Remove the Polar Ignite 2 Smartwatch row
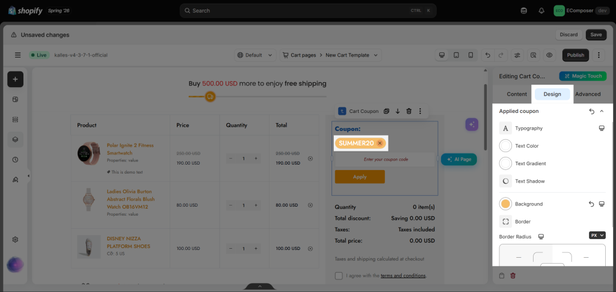This screenshot has width=616, height=292. point(310,159)
